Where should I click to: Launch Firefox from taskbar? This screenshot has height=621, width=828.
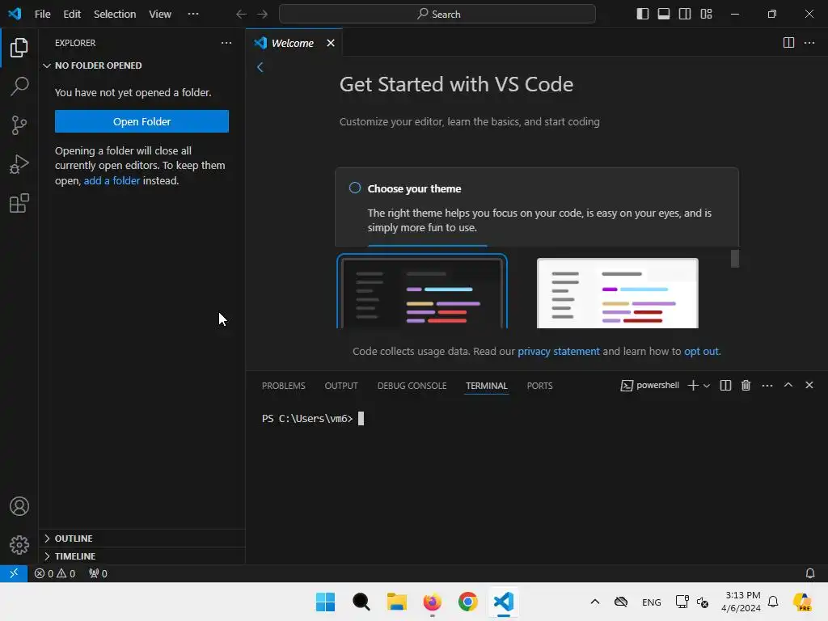pos(432,602)
